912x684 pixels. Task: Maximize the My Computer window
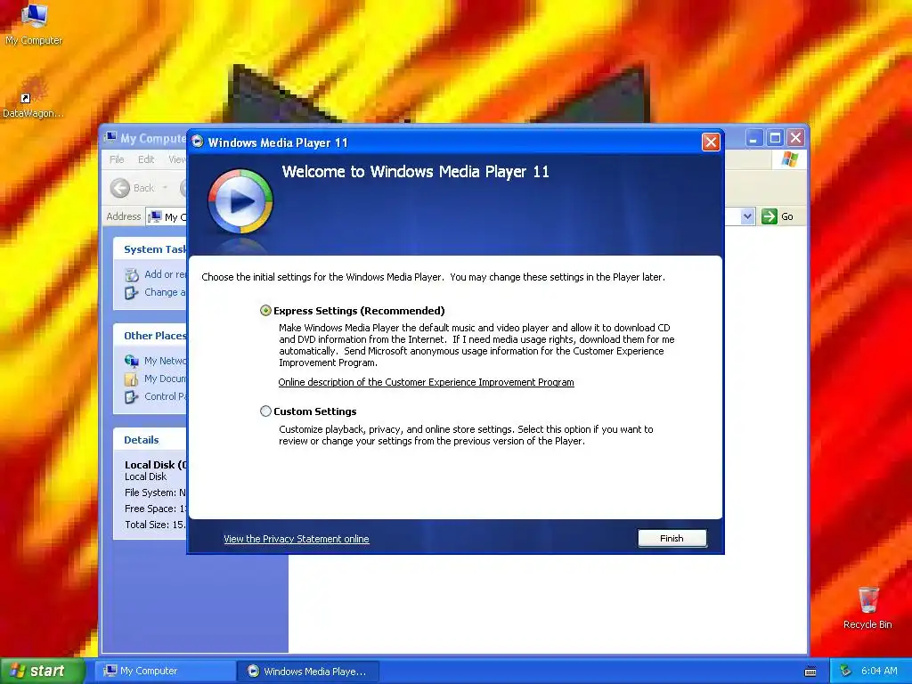coord(775,138)
